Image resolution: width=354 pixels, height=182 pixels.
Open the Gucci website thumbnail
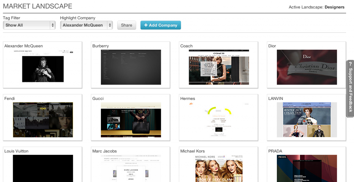(x=131, y=120)
